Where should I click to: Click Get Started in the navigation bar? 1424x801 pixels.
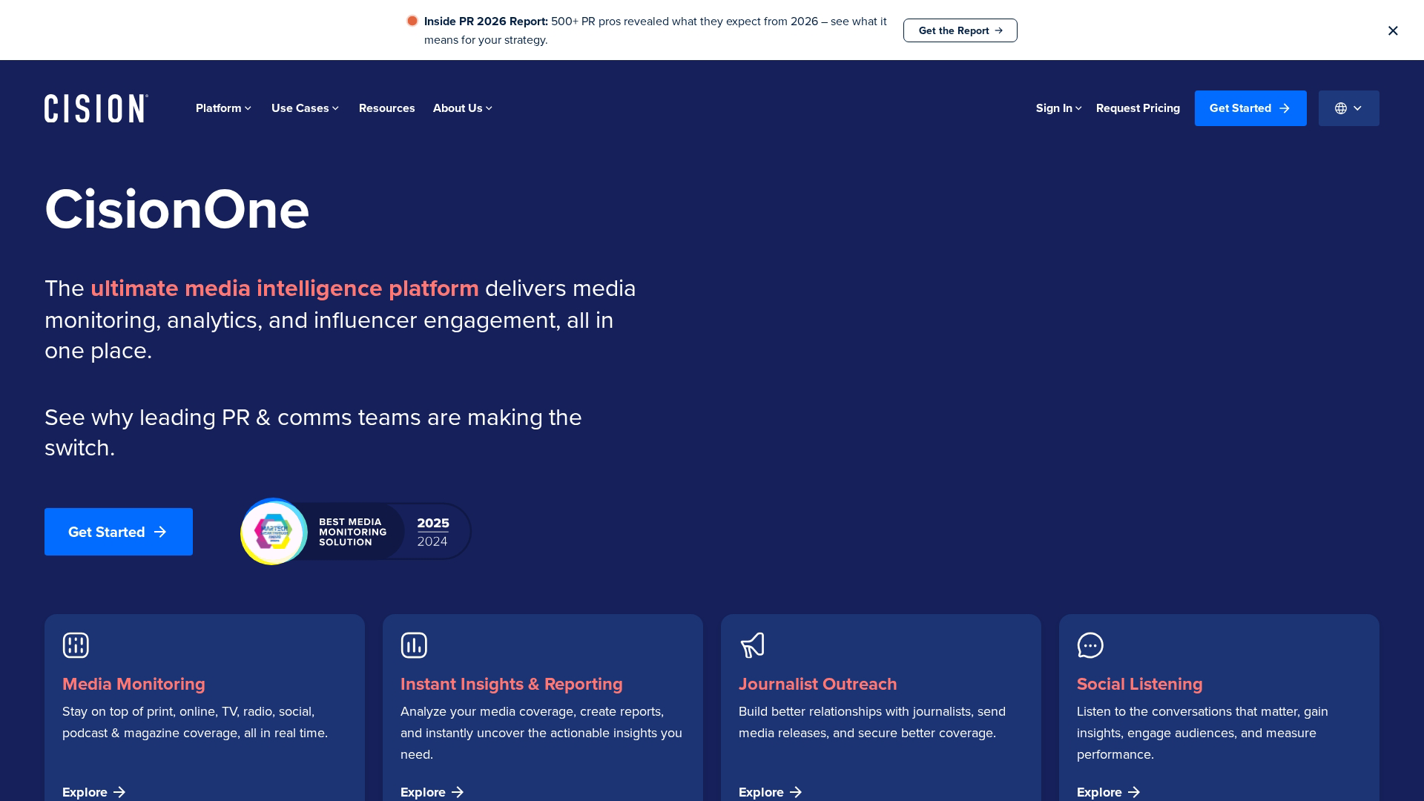[x=1250, y=108]
